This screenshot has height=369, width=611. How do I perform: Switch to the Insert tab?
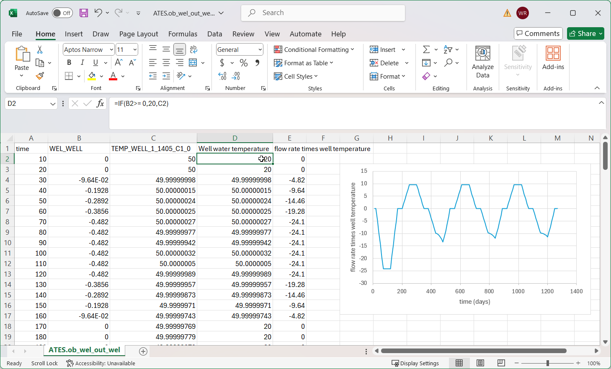(74, 34)
